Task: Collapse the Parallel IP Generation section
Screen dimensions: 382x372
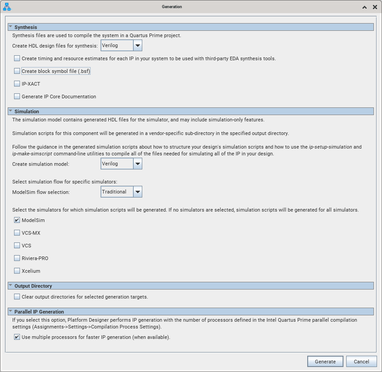Action: (x=10, y=311)
